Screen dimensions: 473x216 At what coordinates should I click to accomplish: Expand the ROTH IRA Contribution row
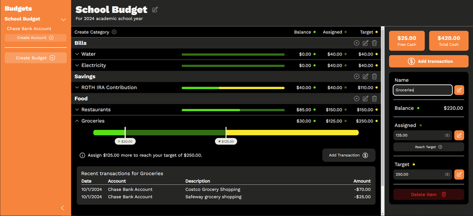tap(77, 87)
